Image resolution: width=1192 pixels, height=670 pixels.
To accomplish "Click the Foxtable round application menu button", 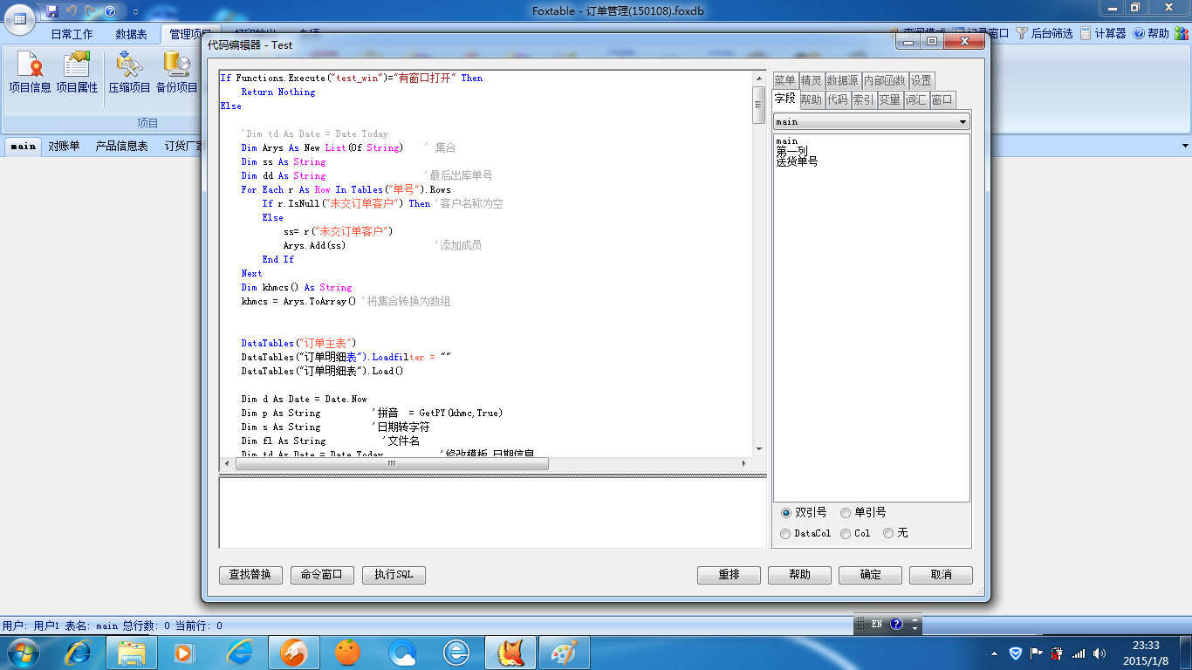I will (20, 17).
